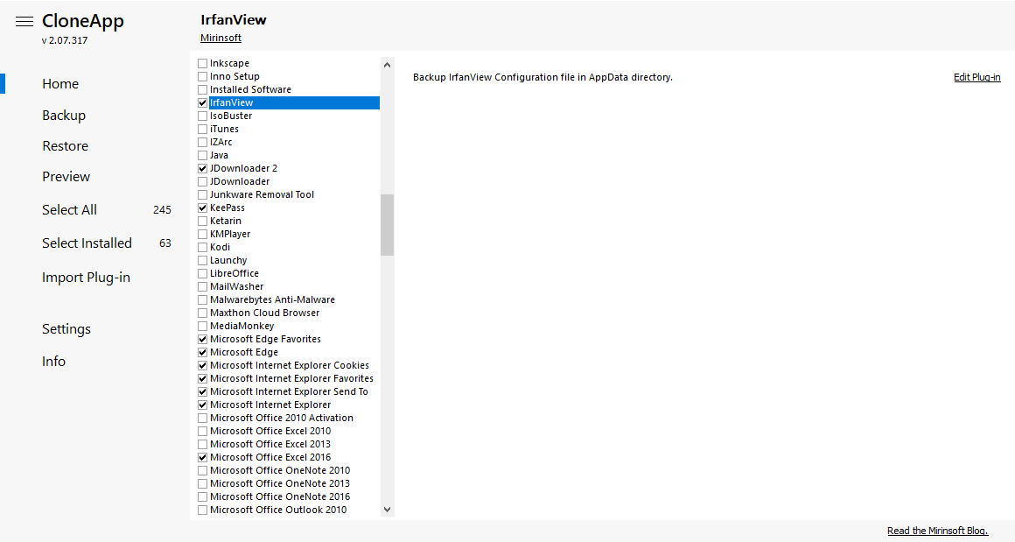Image resolution: width=1015 pixels, height=542 pixels.
Task: Check the Java checkbox
Action: click(203, 155)
